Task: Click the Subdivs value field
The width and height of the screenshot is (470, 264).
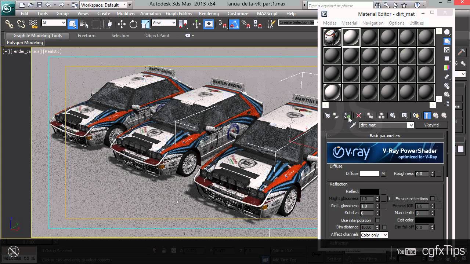Action: tap(367, 213)
